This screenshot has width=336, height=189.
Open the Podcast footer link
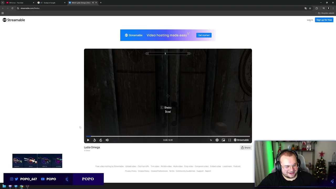(x=237, y=166)
